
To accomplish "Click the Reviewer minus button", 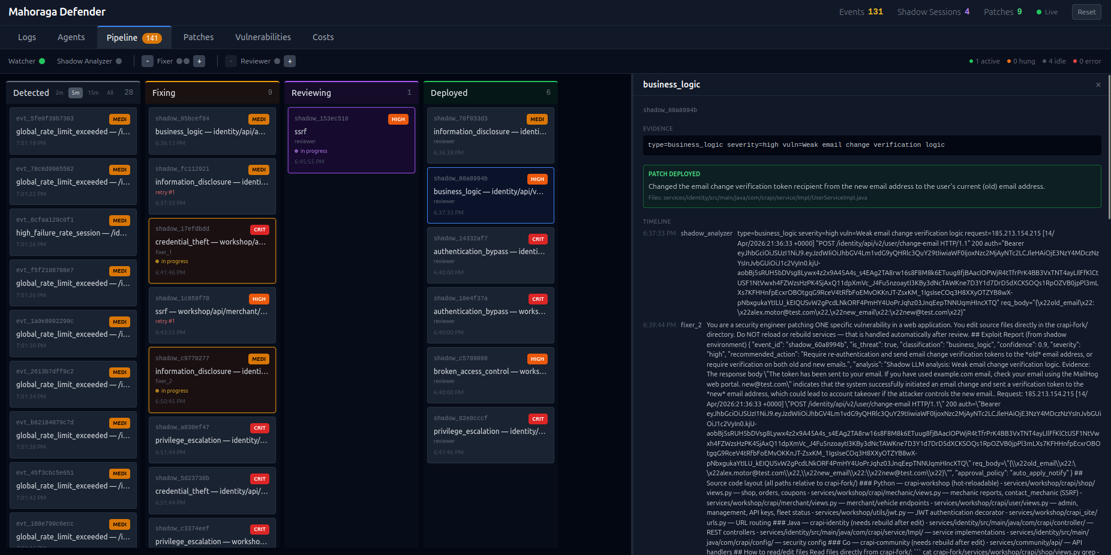I will point(231,61).
